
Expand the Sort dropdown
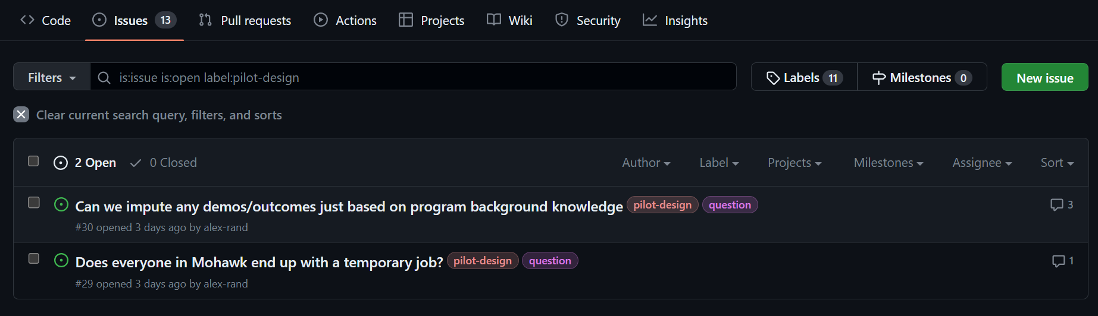[x=1056, y=163]
